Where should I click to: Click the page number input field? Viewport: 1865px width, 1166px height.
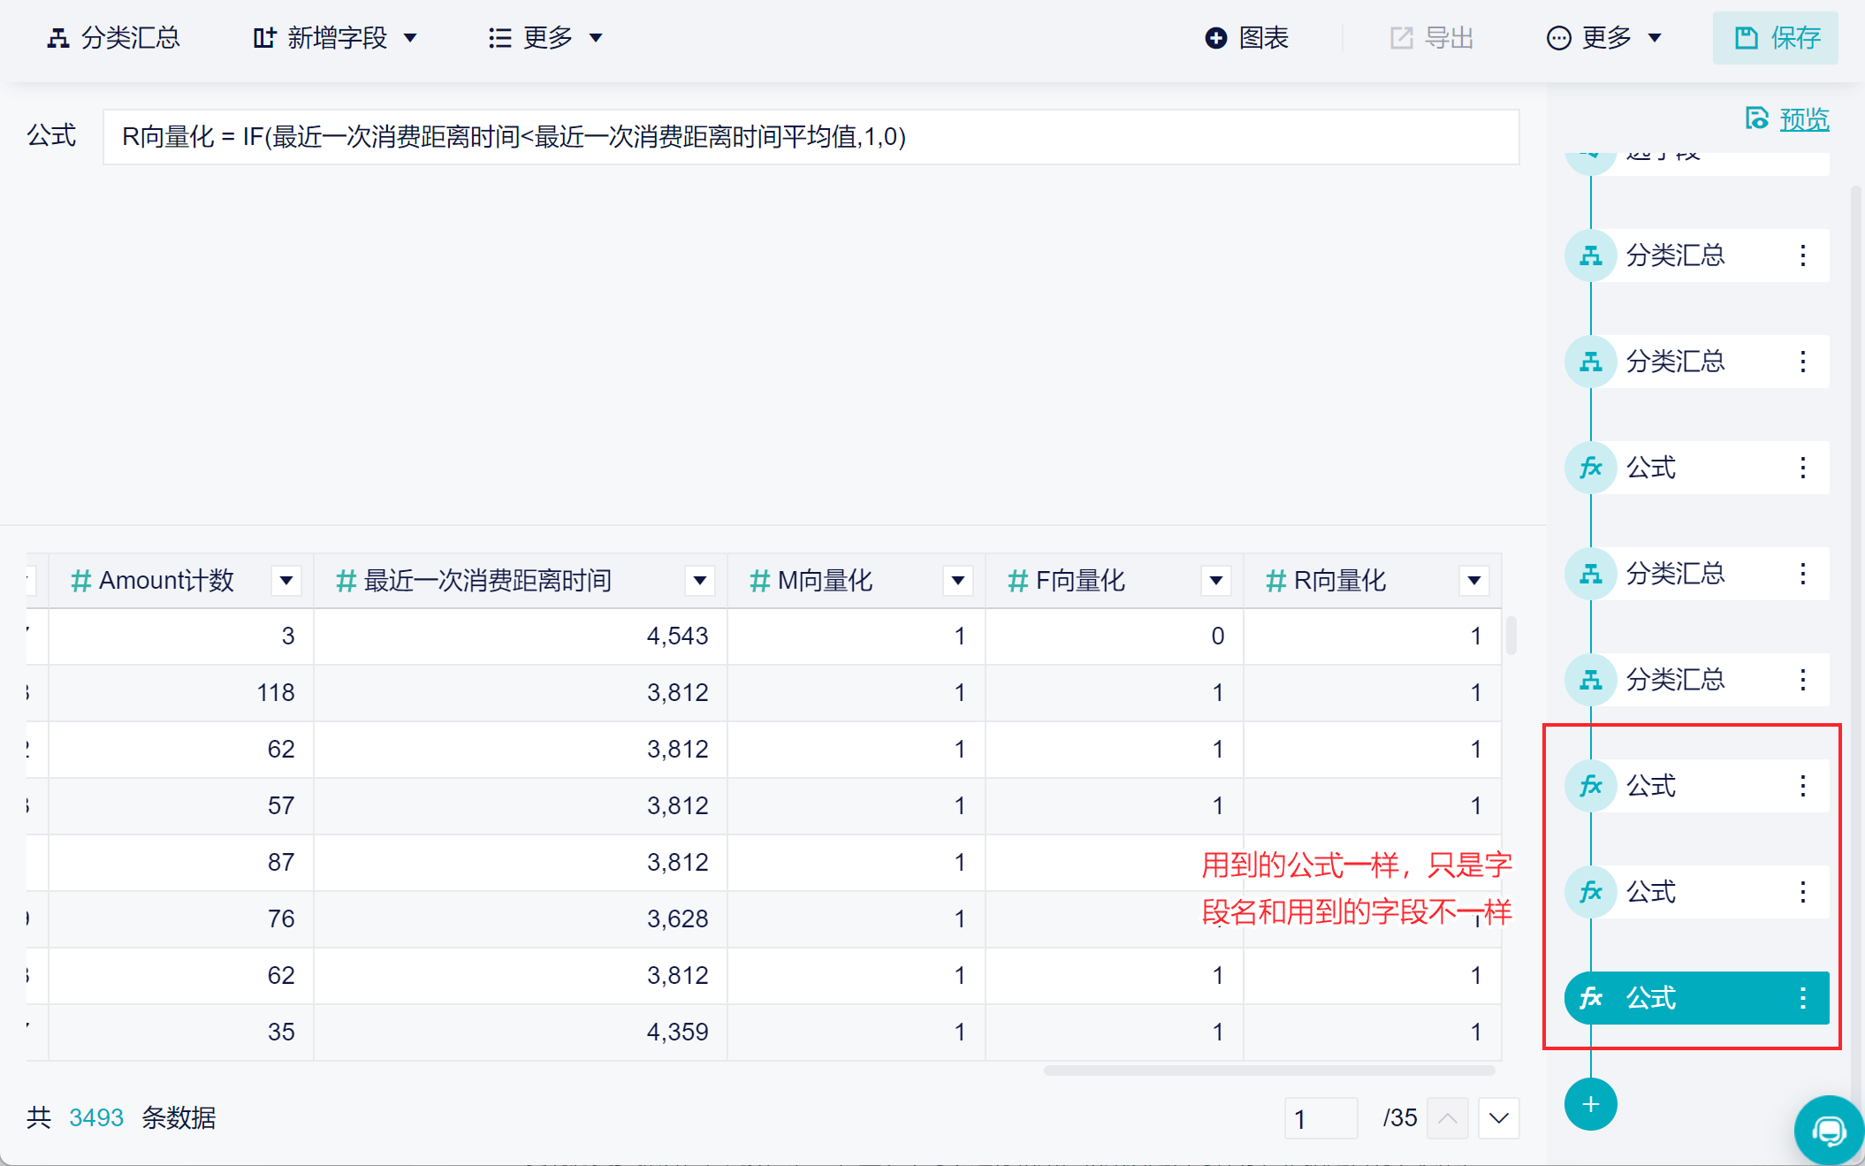(1321, 1118)
